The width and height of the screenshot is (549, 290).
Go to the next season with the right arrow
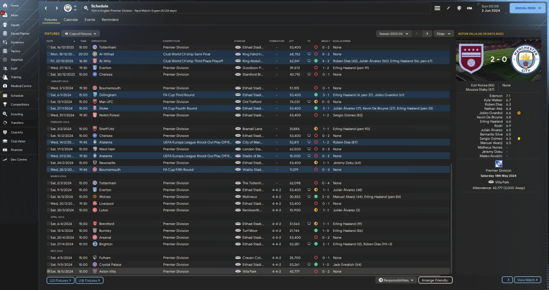point(427,33)
